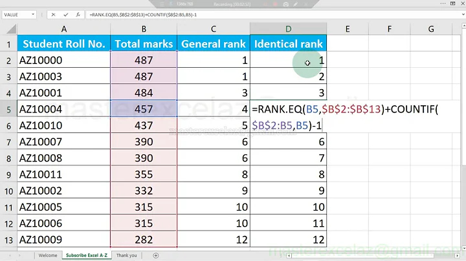Click the vertical scrollbar down arrow
Viewport: 466px width, 261px height.
pyautogui.click(x=463, y=248)
